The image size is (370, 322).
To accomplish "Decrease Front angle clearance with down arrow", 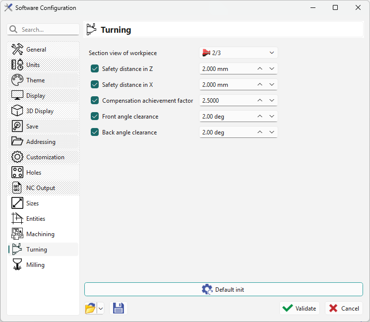I will (x=271, y=117).
